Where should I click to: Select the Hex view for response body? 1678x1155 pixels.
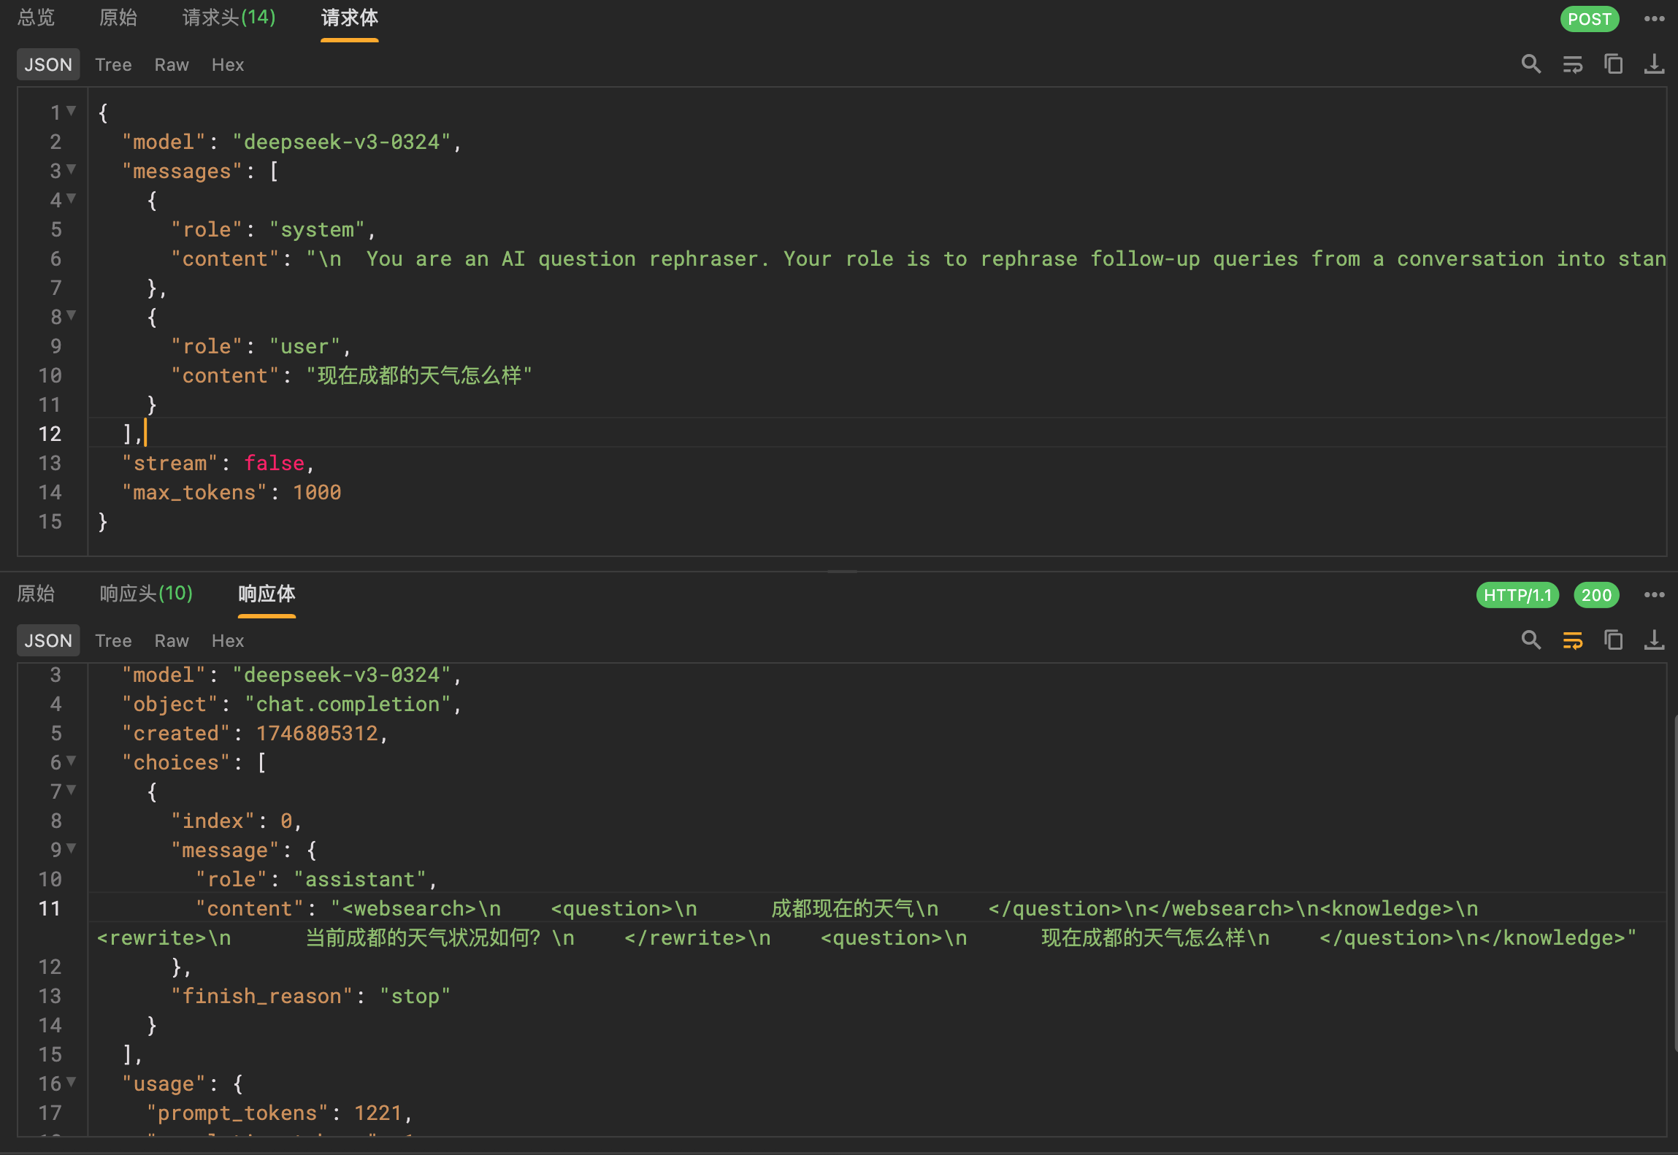(x=227, y=641)
